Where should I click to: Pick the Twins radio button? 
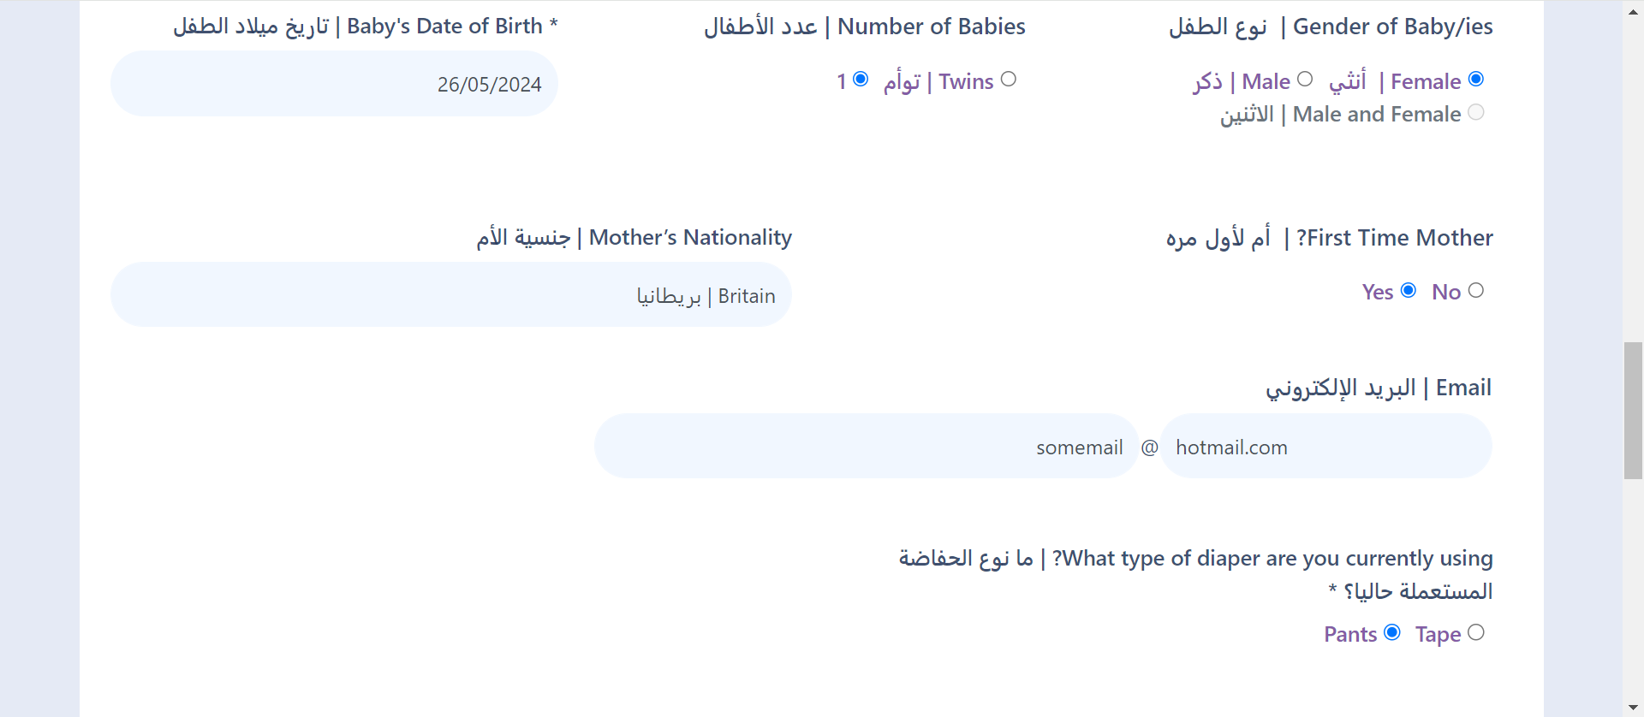1009,80
